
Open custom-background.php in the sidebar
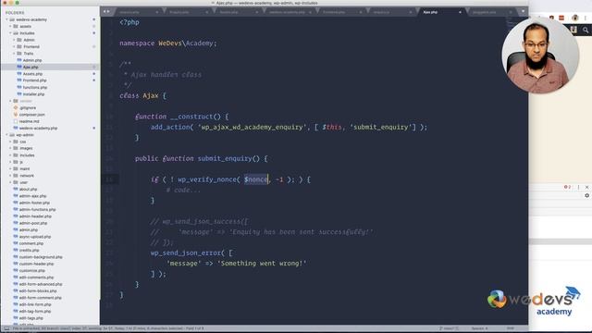point(41,257)
